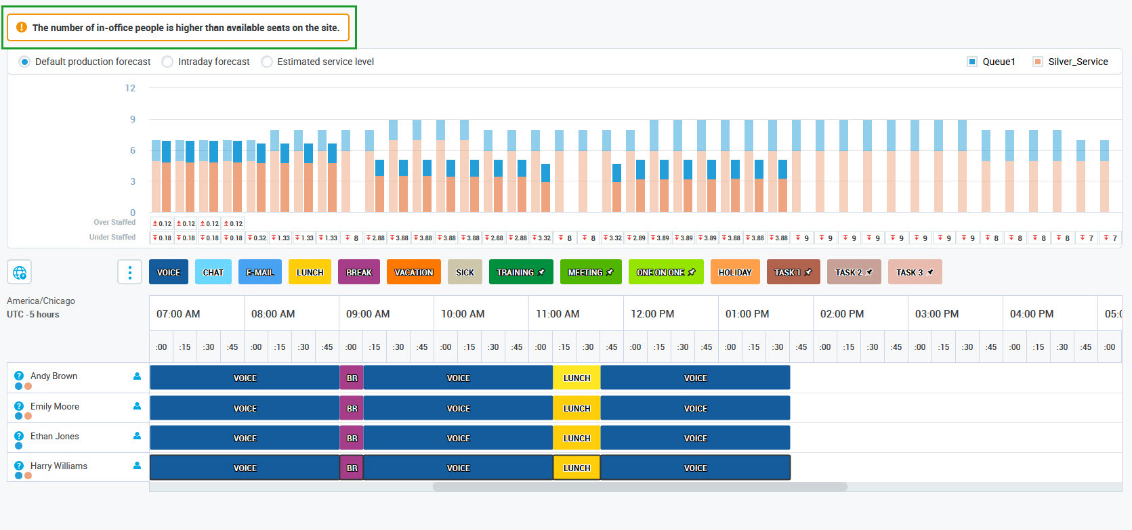Screen dimensions: 1132x530
Task: Pick the ONE ON ONE activity
Action: click(x=666, y=272)
